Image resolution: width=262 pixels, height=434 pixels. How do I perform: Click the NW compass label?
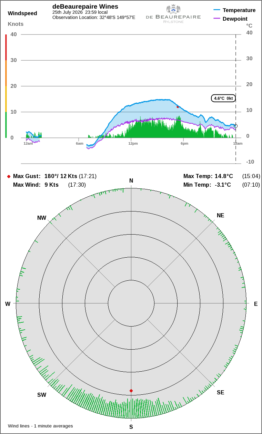[42, 218]
